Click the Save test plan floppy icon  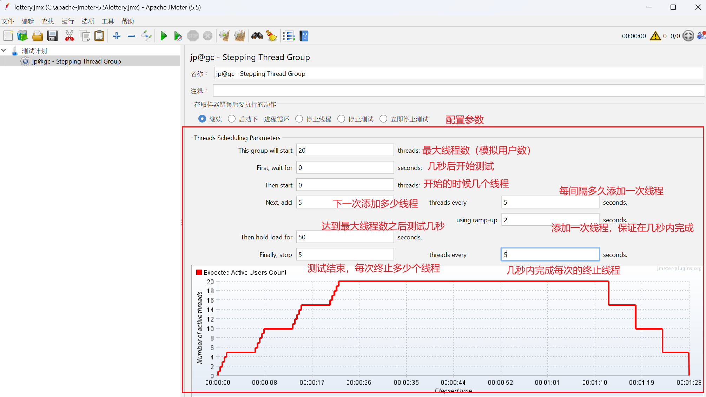52,36
